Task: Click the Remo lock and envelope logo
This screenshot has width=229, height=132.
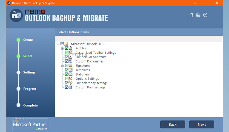Action: (16, 15)
